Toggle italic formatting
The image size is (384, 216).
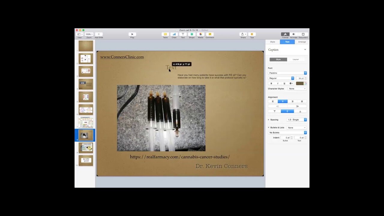278,83
